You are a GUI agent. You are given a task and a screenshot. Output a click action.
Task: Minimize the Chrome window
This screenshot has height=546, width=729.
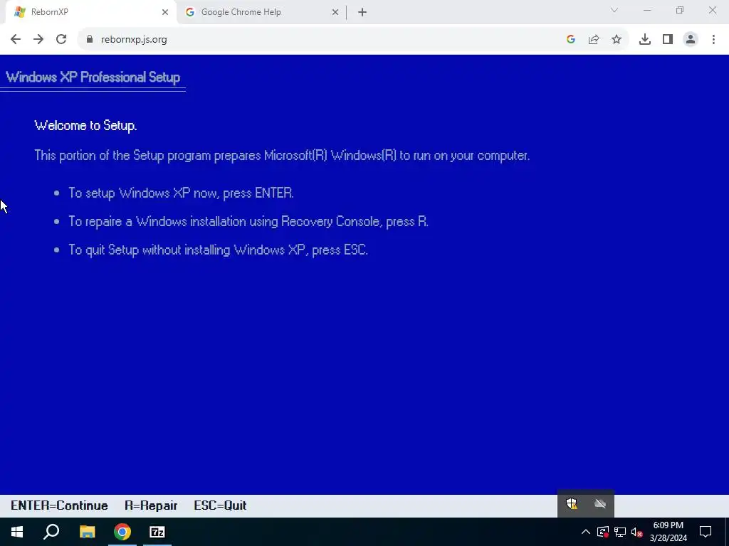[x=647, y=10]
